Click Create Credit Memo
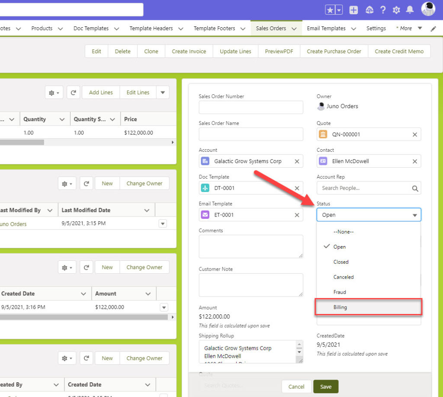This screenshot has height=397, width=443. click(x=399, y=51)
